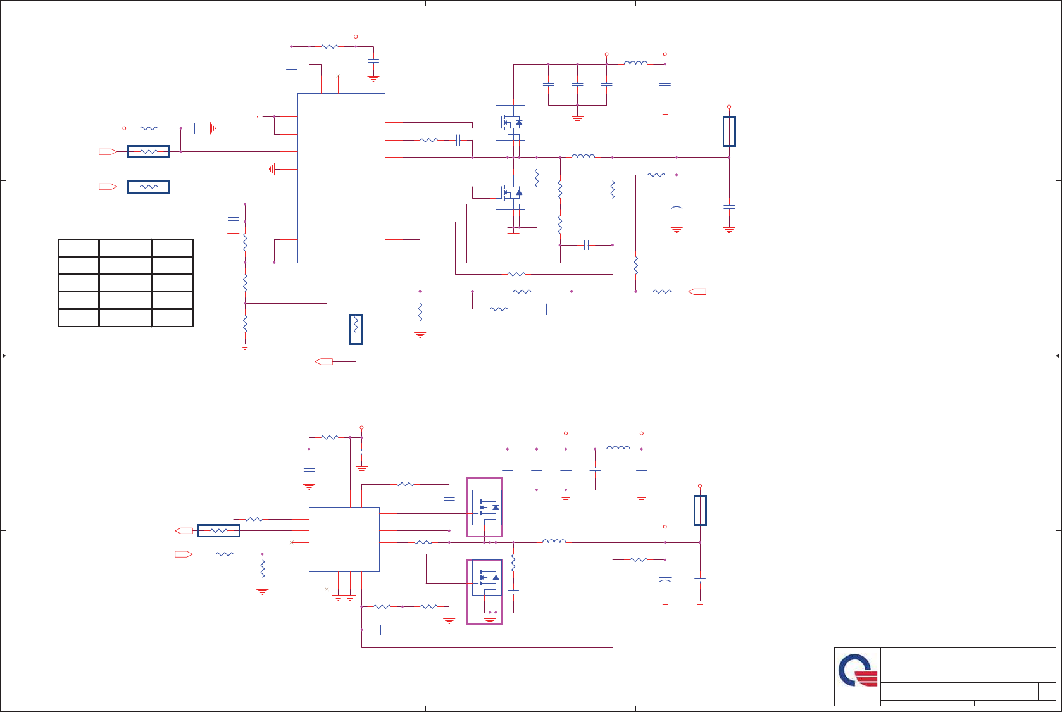Click the lower blue-boxed resistor left of large IC
The image size is (1062, 712).
pyautogui.click(x=149, y=187)
